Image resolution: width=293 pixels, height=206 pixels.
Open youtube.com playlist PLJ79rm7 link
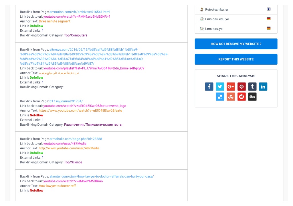(94, 68)
